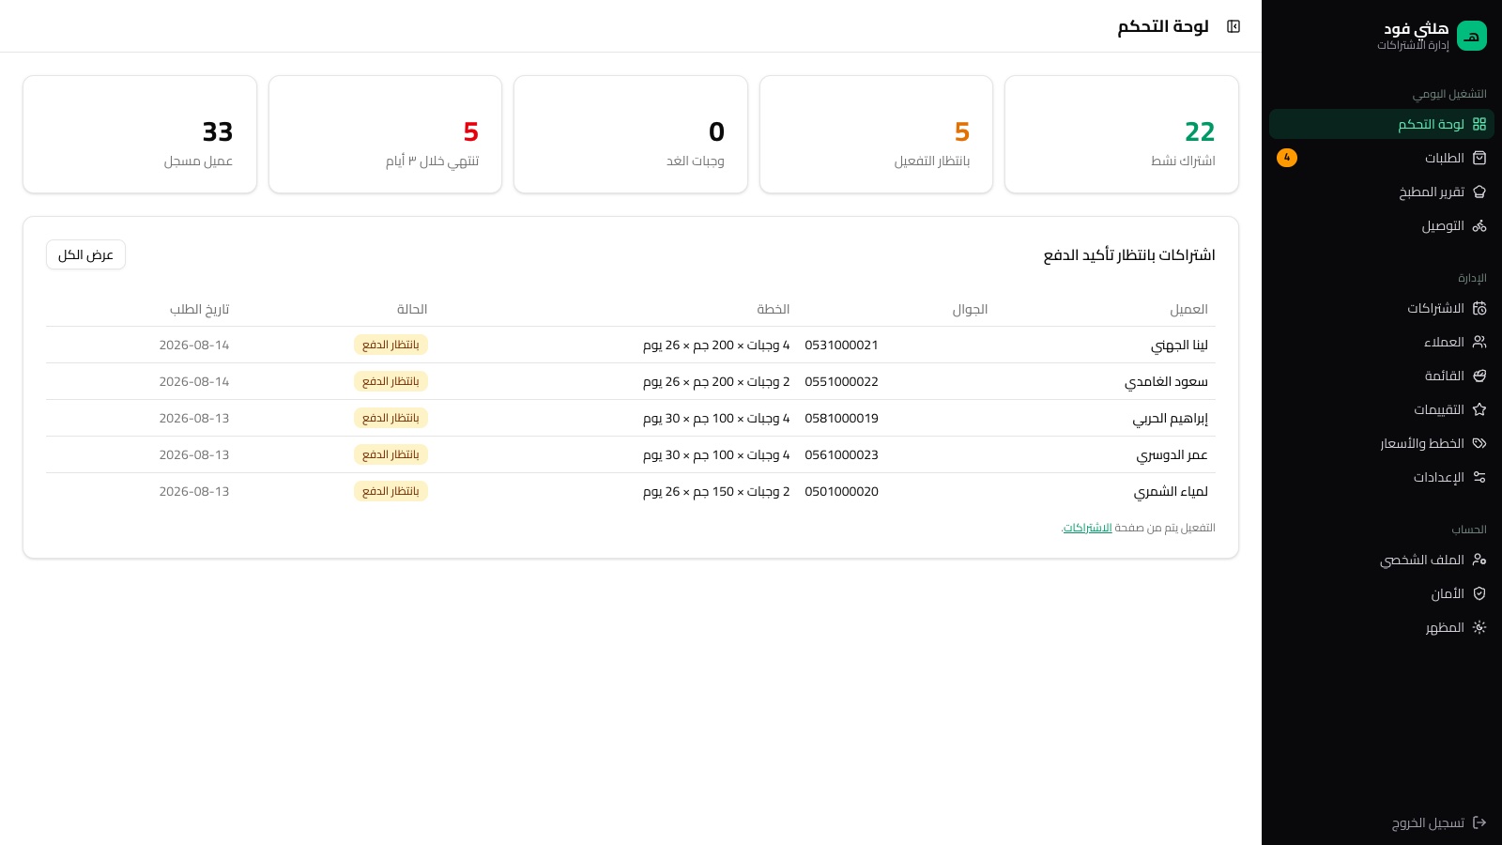Click plan text for 0501000020 row
The image size is (1502, 845).
coord(716,491)
